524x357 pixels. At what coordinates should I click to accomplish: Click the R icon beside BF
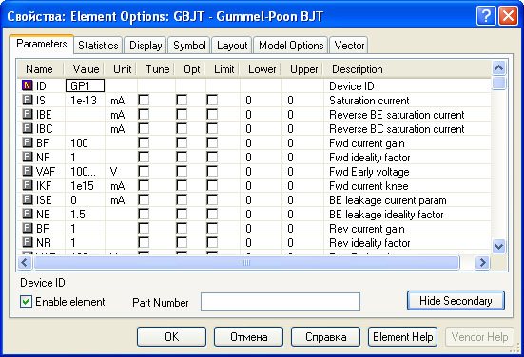coord(27,142)
